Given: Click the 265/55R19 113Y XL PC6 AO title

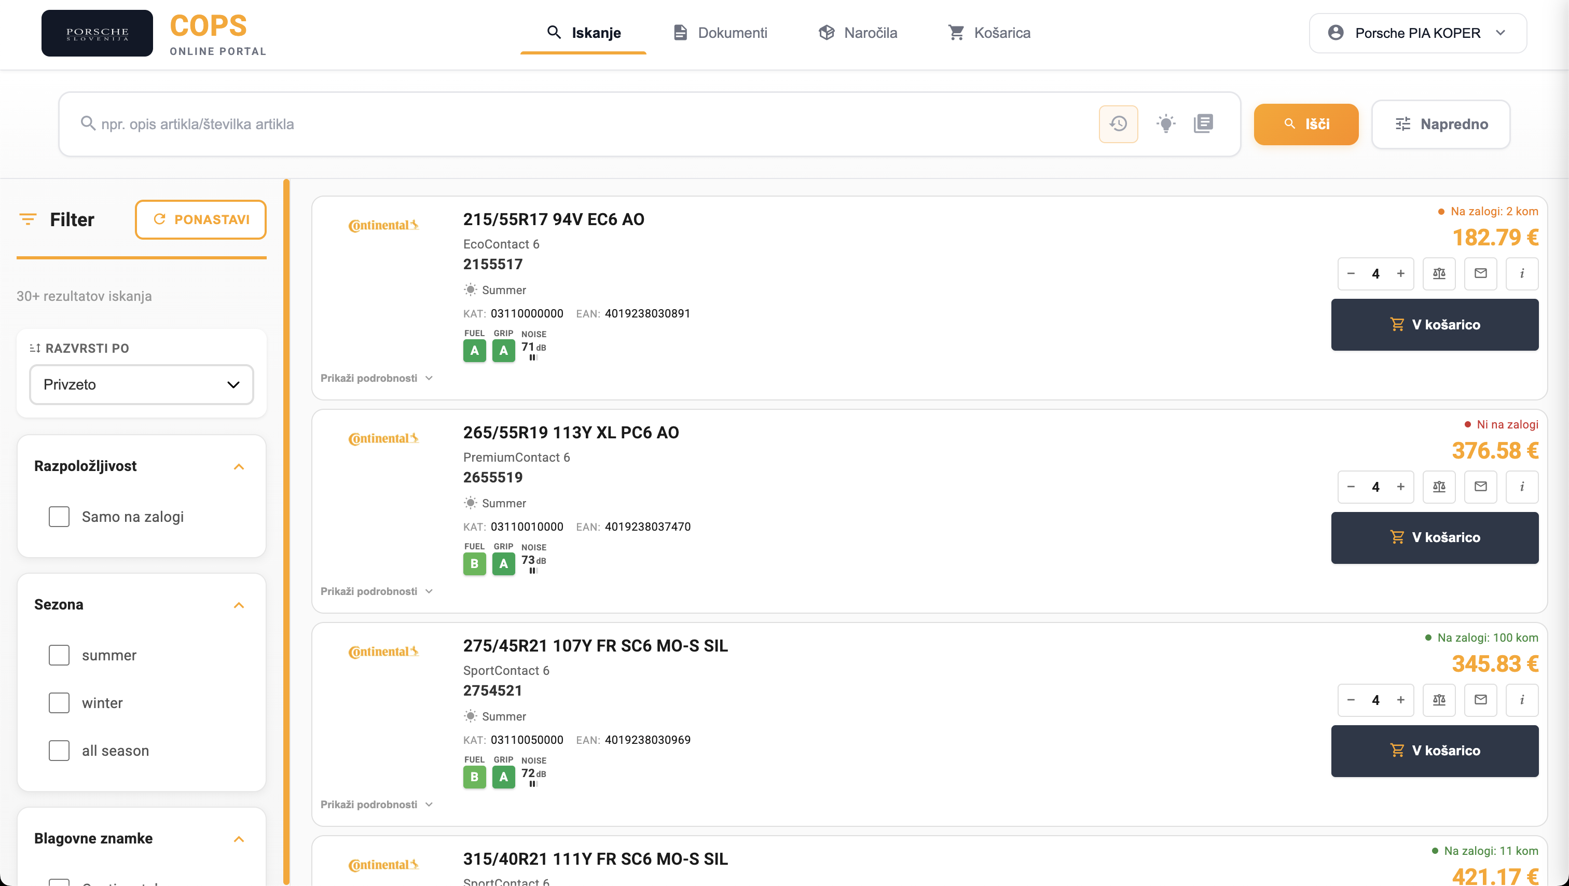Looking at the screenshot, I should [571, 432].
